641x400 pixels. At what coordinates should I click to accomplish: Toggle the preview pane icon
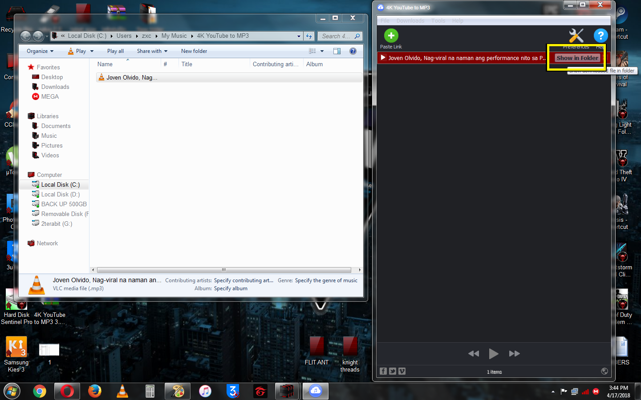[337, 51]
